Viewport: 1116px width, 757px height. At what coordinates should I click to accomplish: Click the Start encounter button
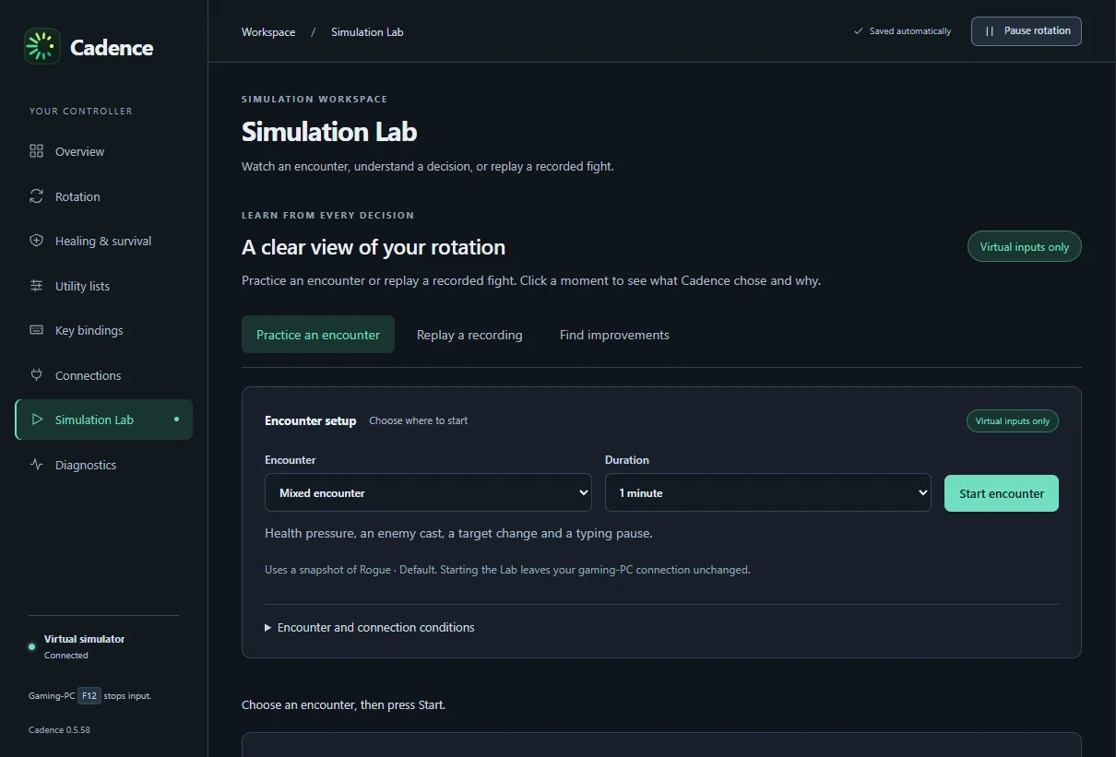[x=1002, y=493]
